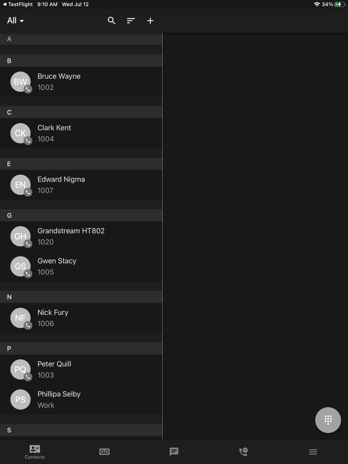The height and width of the screenshot is (464, 348).
Task: Open the contact search magnifier
Action: pyautogui.click(x=111, y=21)
